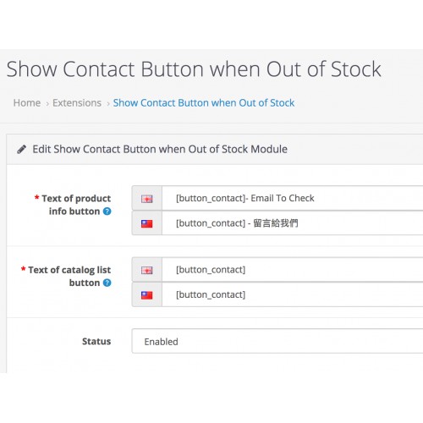Open the Status dropdown showing Enabled
423x423 pixels.
pos(277,341)
